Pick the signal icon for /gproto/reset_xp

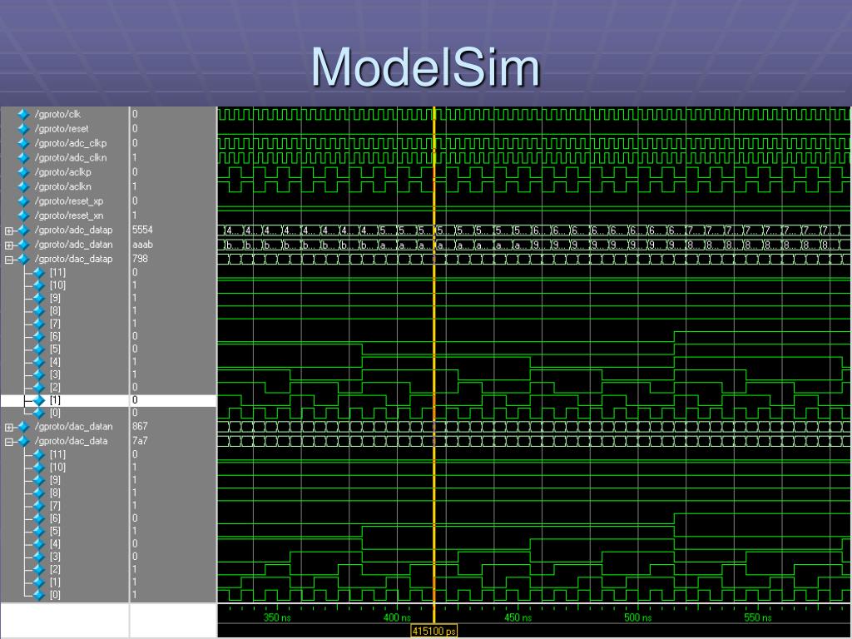point(22,201)
